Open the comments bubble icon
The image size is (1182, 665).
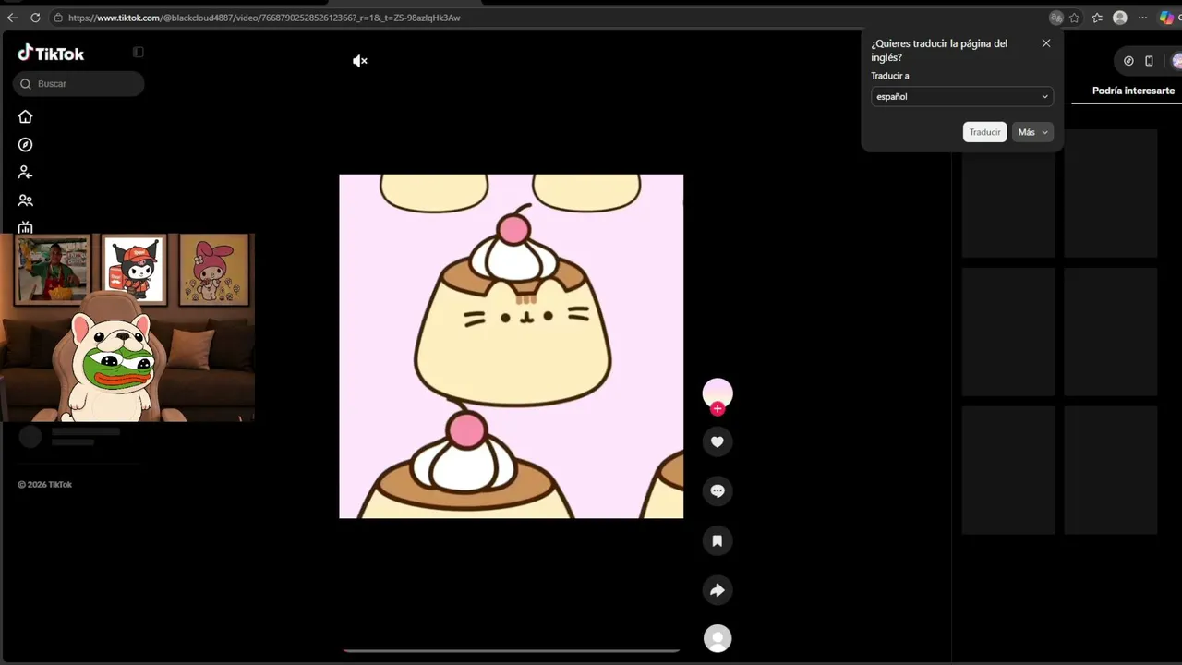[x=718, y=490]
